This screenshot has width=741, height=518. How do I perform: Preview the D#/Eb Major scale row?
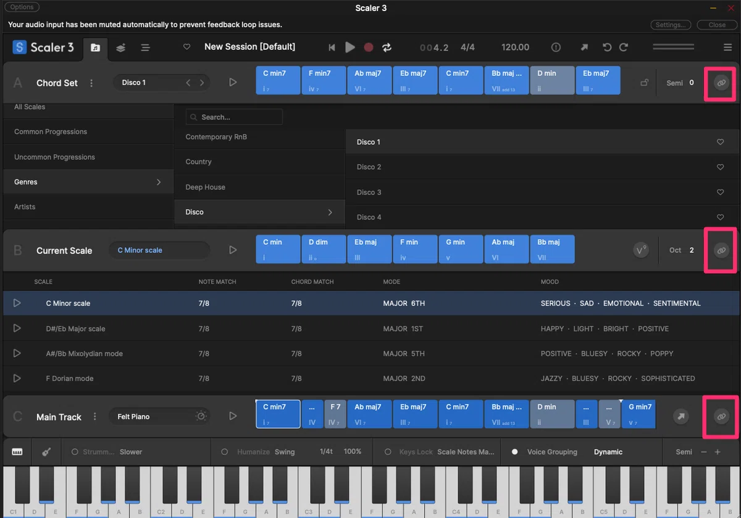point(17,329)
